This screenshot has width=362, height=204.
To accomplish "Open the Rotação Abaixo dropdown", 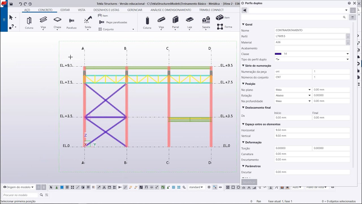I will pos(309,95).
